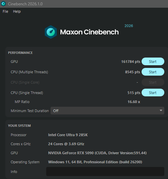Click the Maxon Cinebench wordmark

(89, 32)
